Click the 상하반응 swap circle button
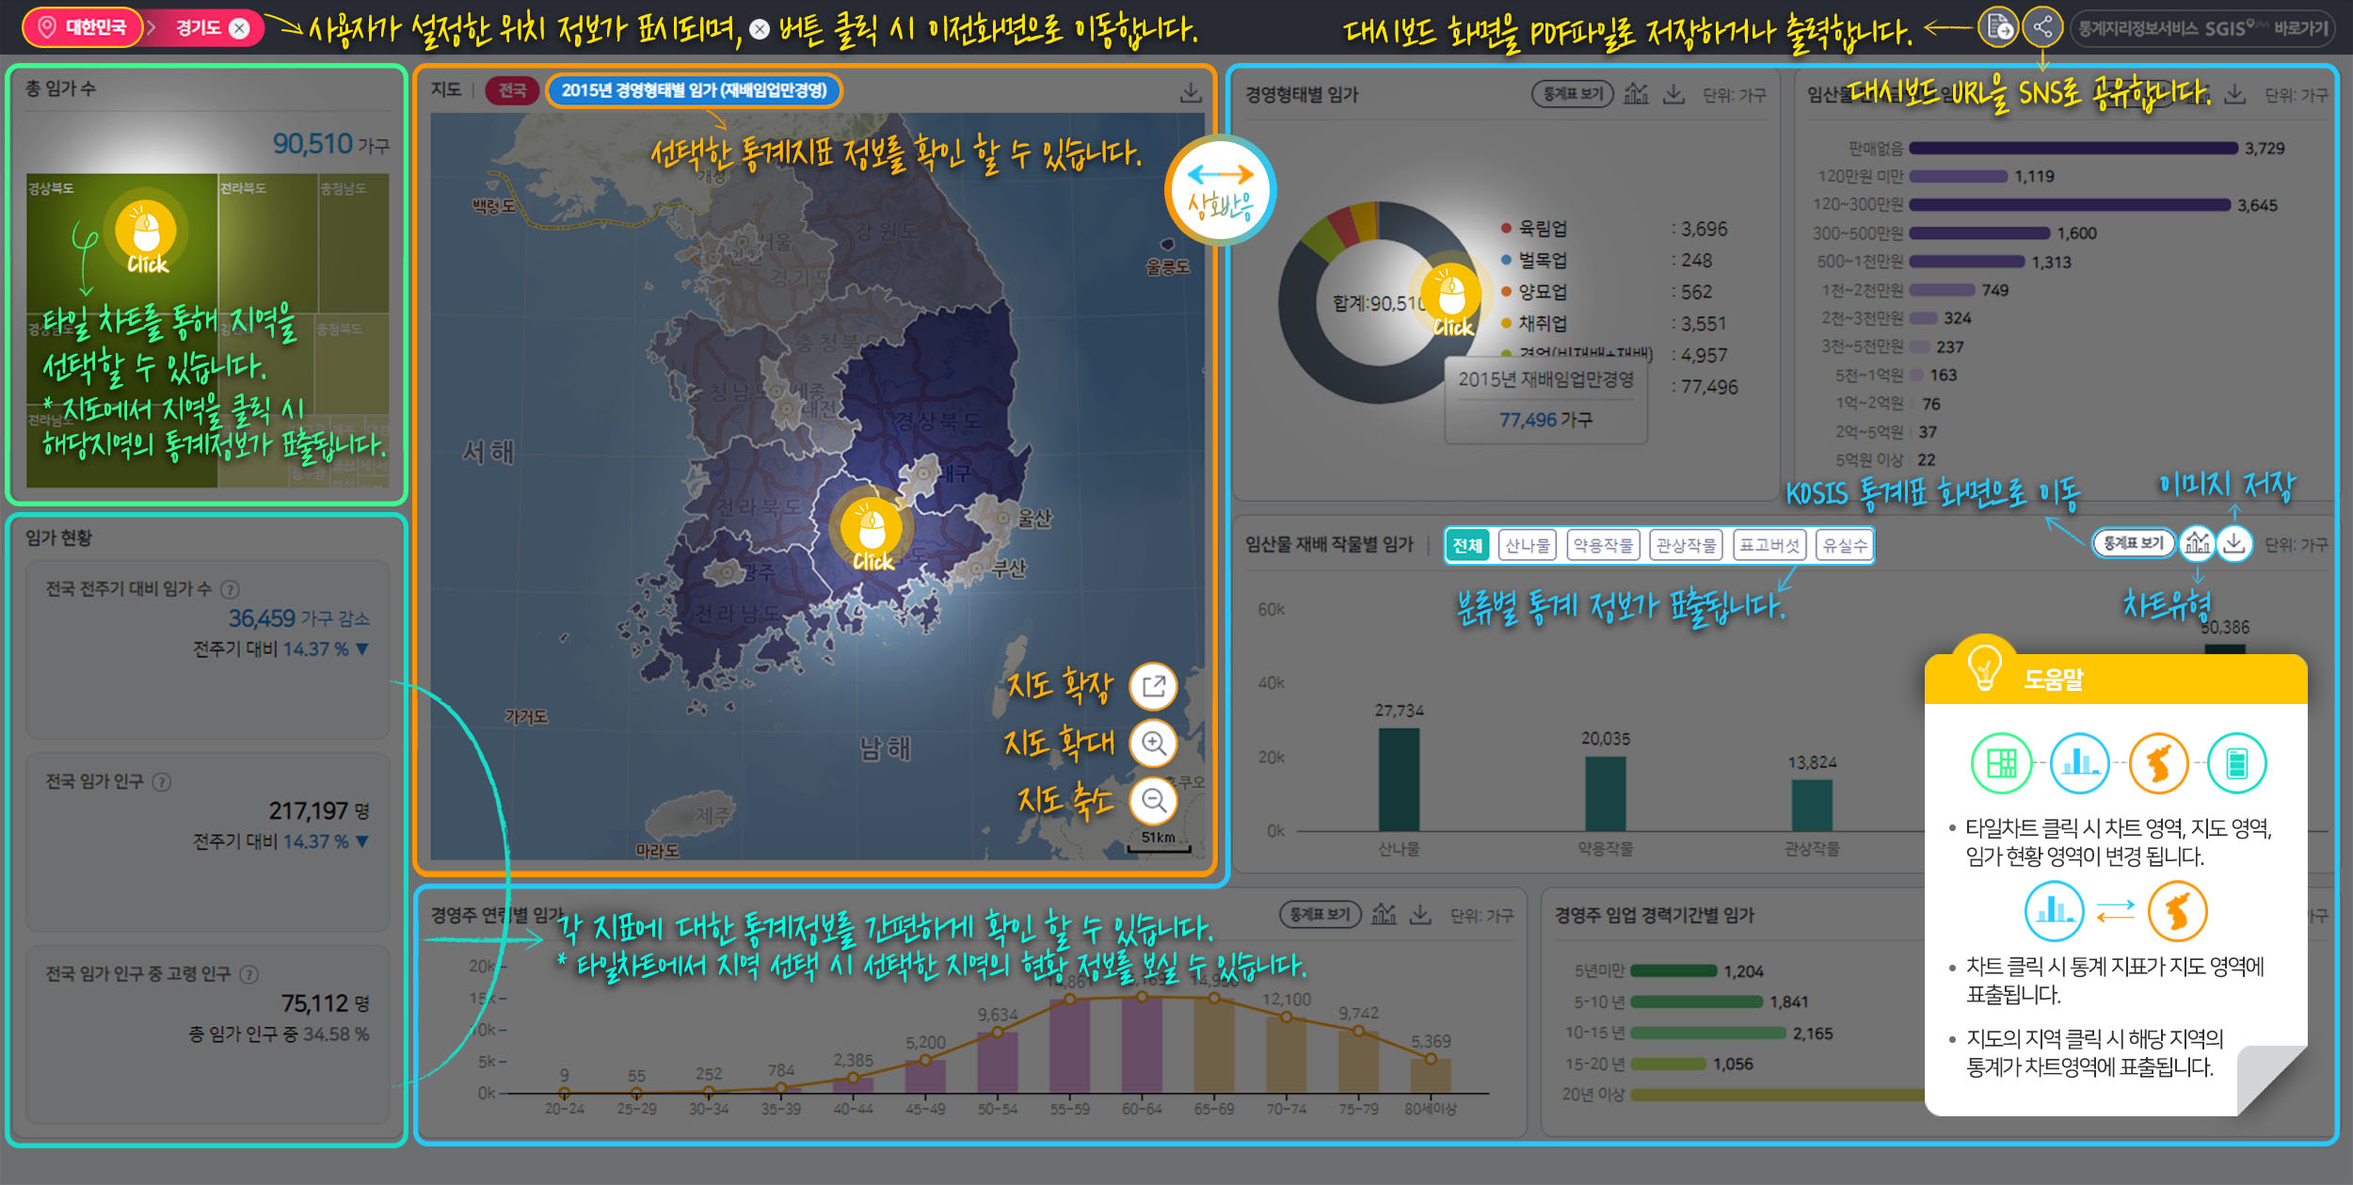This screenshot has width=2353, height=1185. 1220,191
